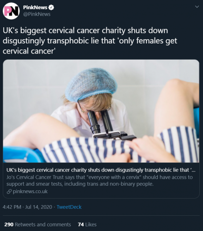Open the PinkNews profile avatar
Image resolution: width=203 pixels, height=231 pixels.
tap(11, 11)
